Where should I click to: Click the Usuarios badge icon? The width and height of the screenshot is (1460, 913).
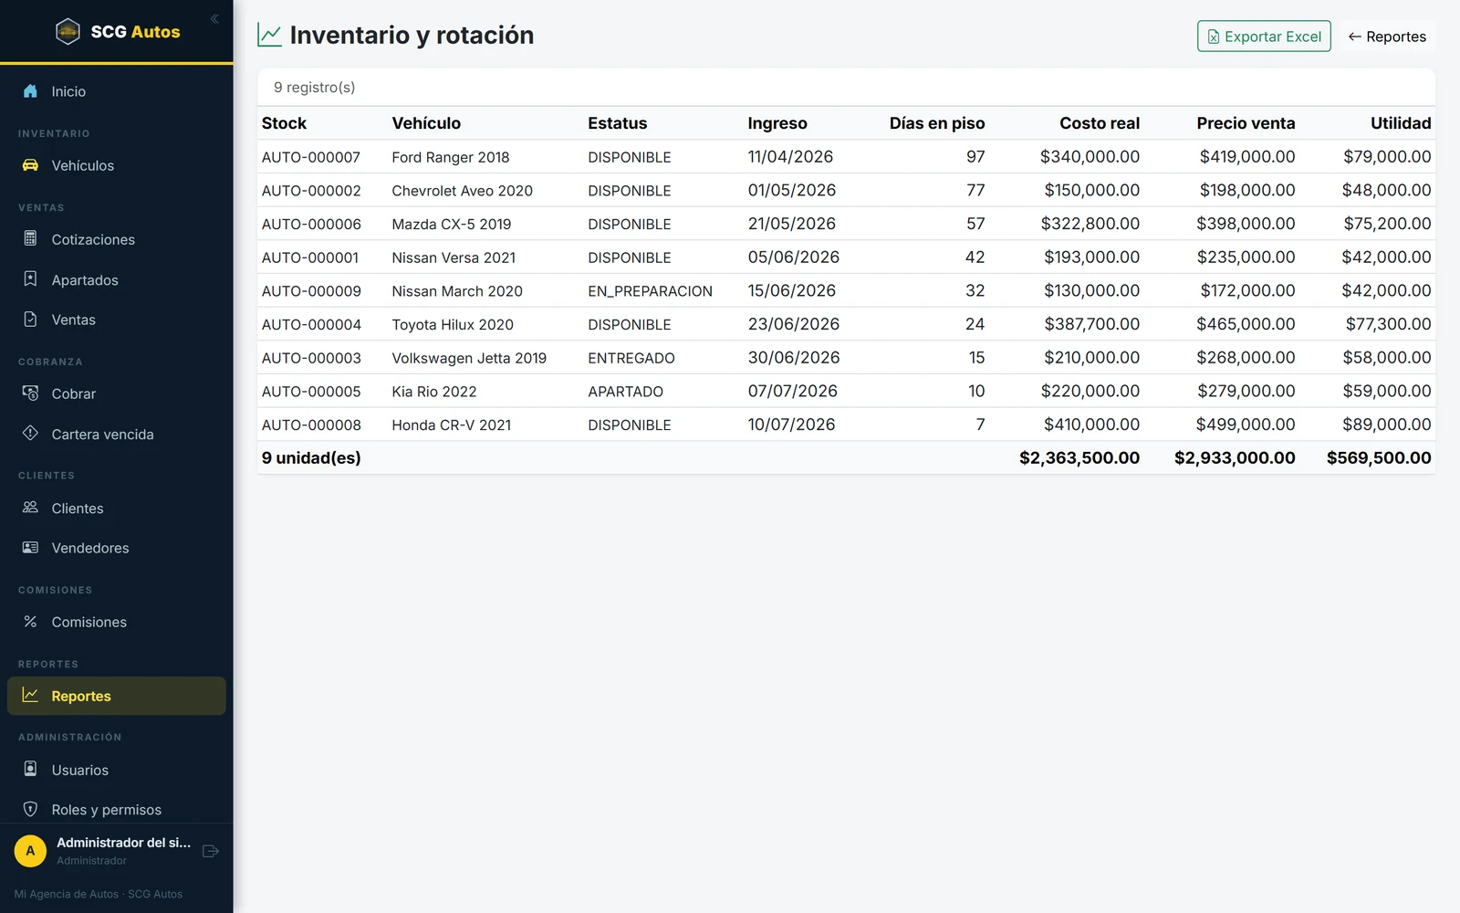30,769
